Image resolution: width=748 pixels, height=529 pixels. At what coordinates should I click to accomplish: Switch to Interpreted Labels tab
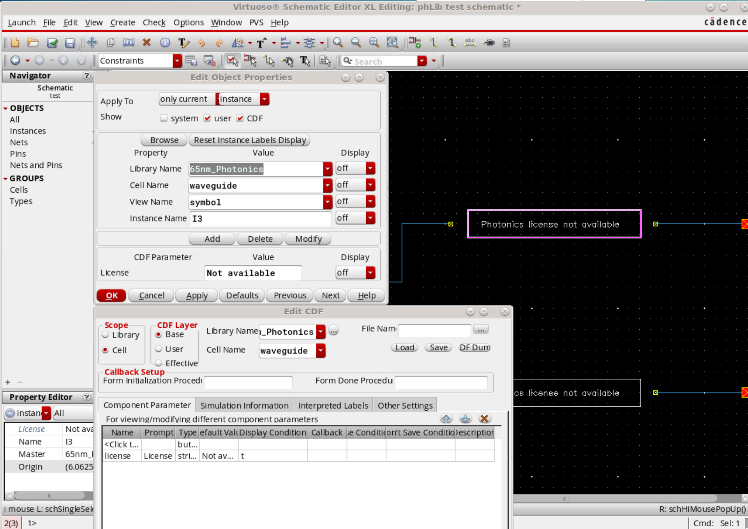333,405
